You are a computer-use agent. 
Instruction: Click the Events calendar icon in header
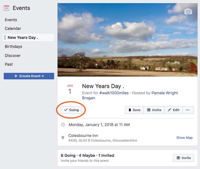pos(7,8)
